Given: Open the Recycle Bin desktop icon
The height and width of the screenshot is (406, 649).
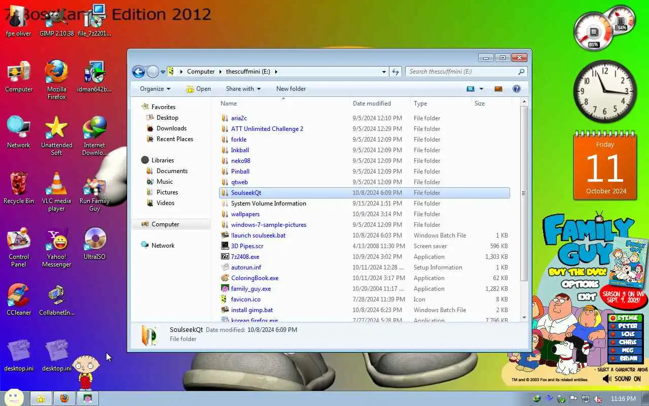Looking at the screenshot, I should pyautogui.click(x=19, y=188).
